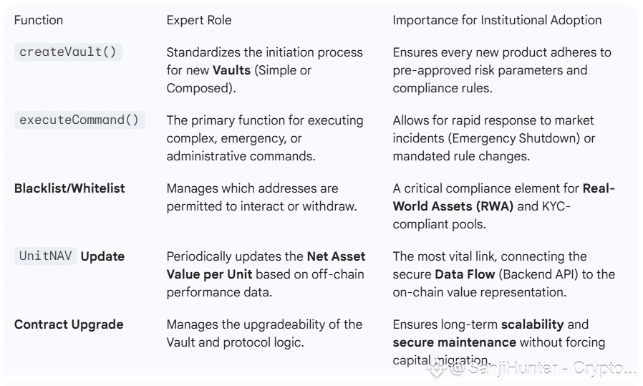Screen dimensions: 643x386
Task: Click the executeCommand() code chip
Action: 79,120
